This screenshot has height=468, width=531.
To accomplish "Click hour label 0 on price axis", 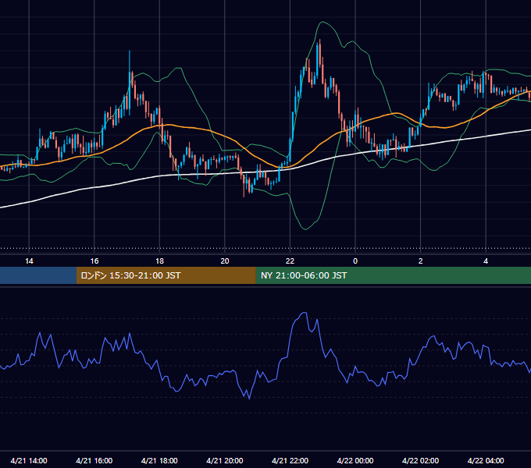I will point(355,261).
